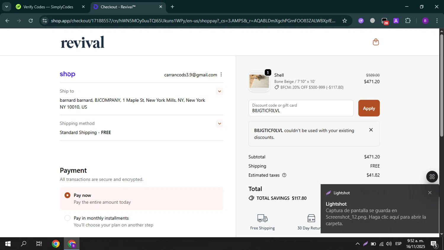Screen dimensions: 444x250
Task: Apply the discount code
Action: [369, 108]
